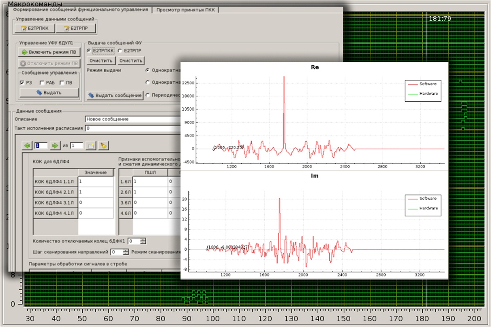
Task: Click the Выдать control message button
Action: [49, 93]
